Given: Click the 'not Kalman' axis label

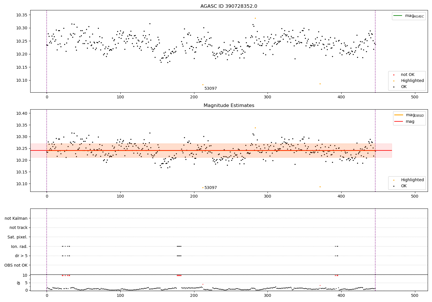Looking at the screenshot, I should tap(16, 218).
